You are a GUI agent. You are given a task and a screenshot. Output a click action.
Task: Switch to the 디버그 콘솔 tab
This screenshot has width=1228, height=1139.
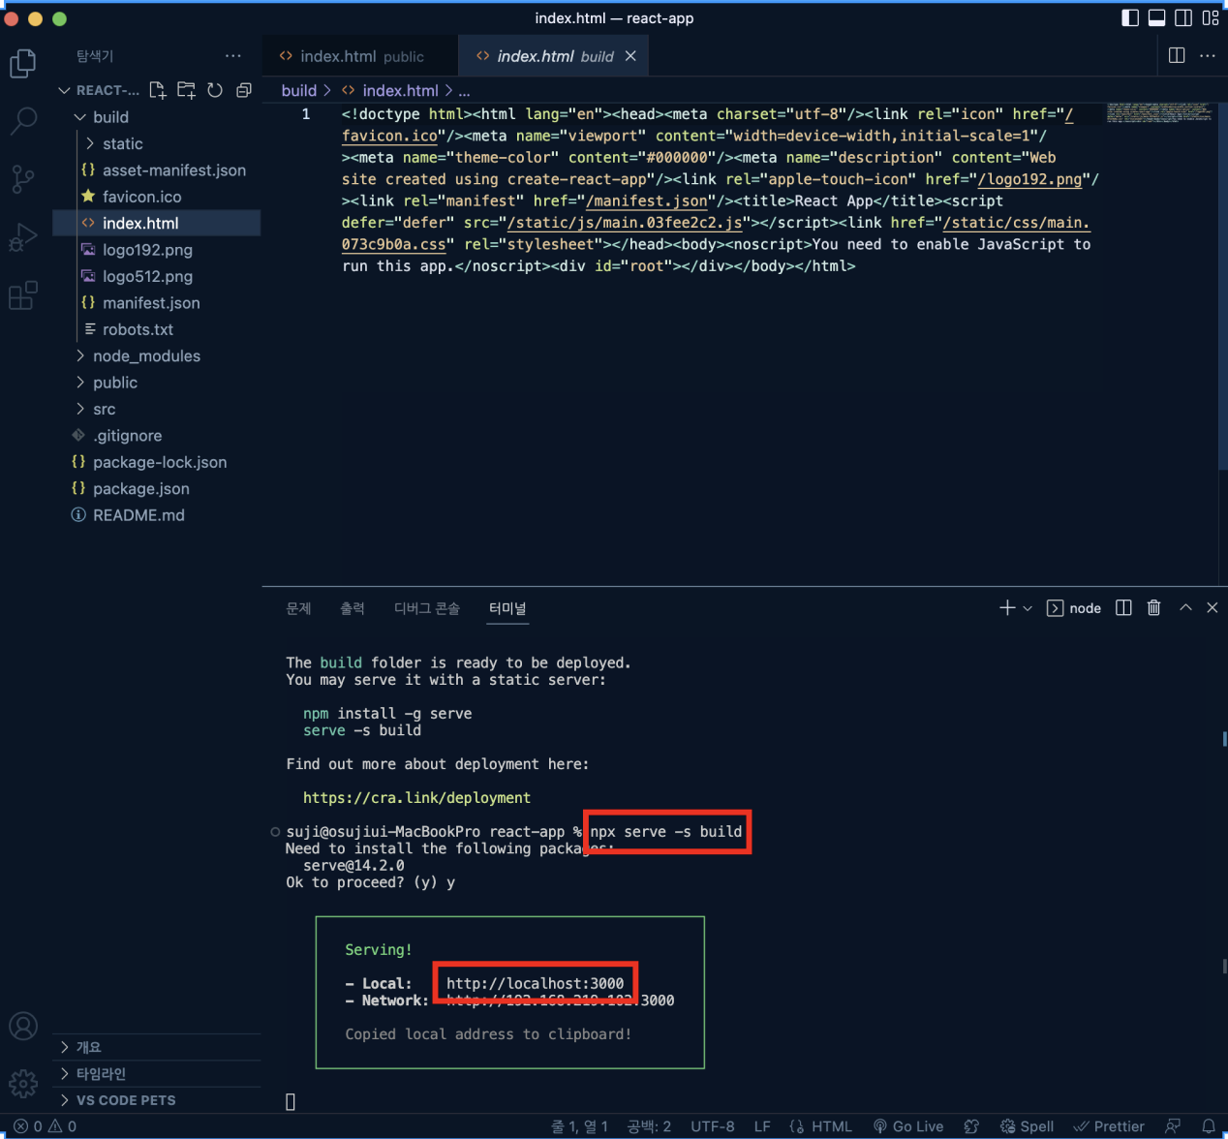(x=427, y=608)
